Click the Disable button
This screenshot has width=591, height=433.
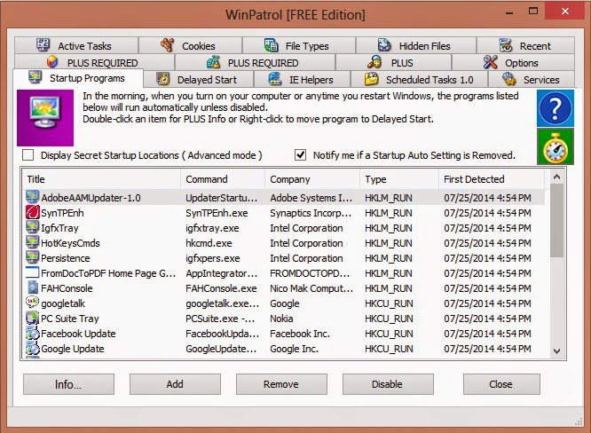388,384
